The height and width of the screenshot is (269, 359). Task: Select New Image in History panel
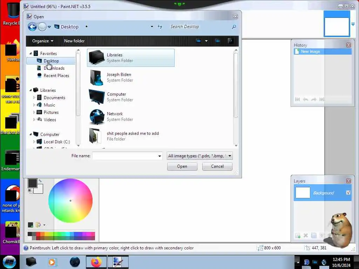point(323,51)
